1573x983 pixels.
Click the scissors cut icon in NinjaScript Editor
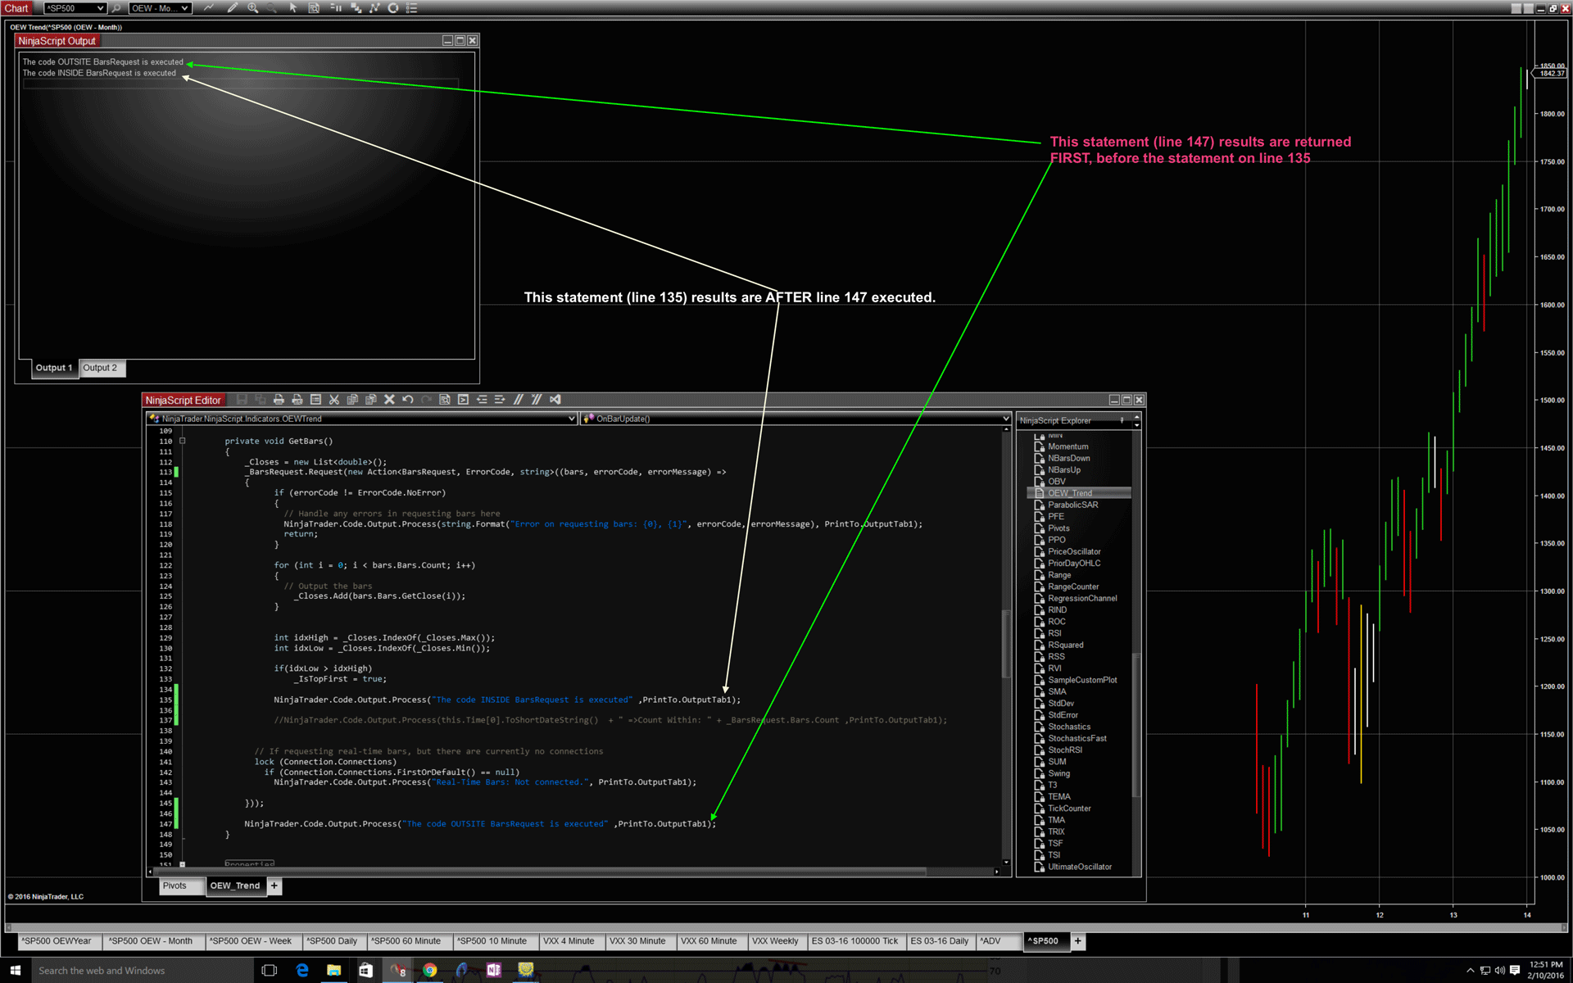click(334, 400)
